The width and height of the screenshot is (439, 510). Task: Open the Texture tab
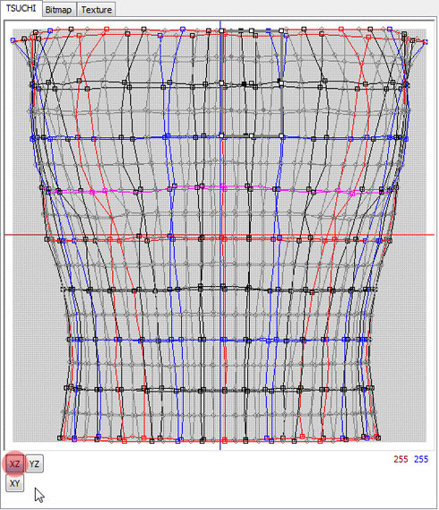pos(96,10)
